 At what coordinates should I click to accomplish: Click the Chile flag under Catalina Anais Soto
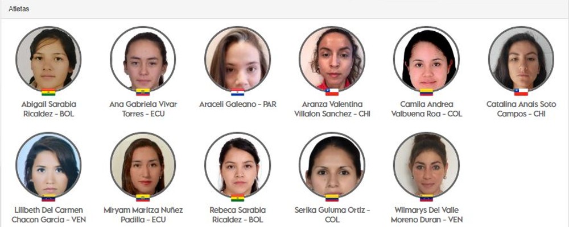[x=521, y=93]
